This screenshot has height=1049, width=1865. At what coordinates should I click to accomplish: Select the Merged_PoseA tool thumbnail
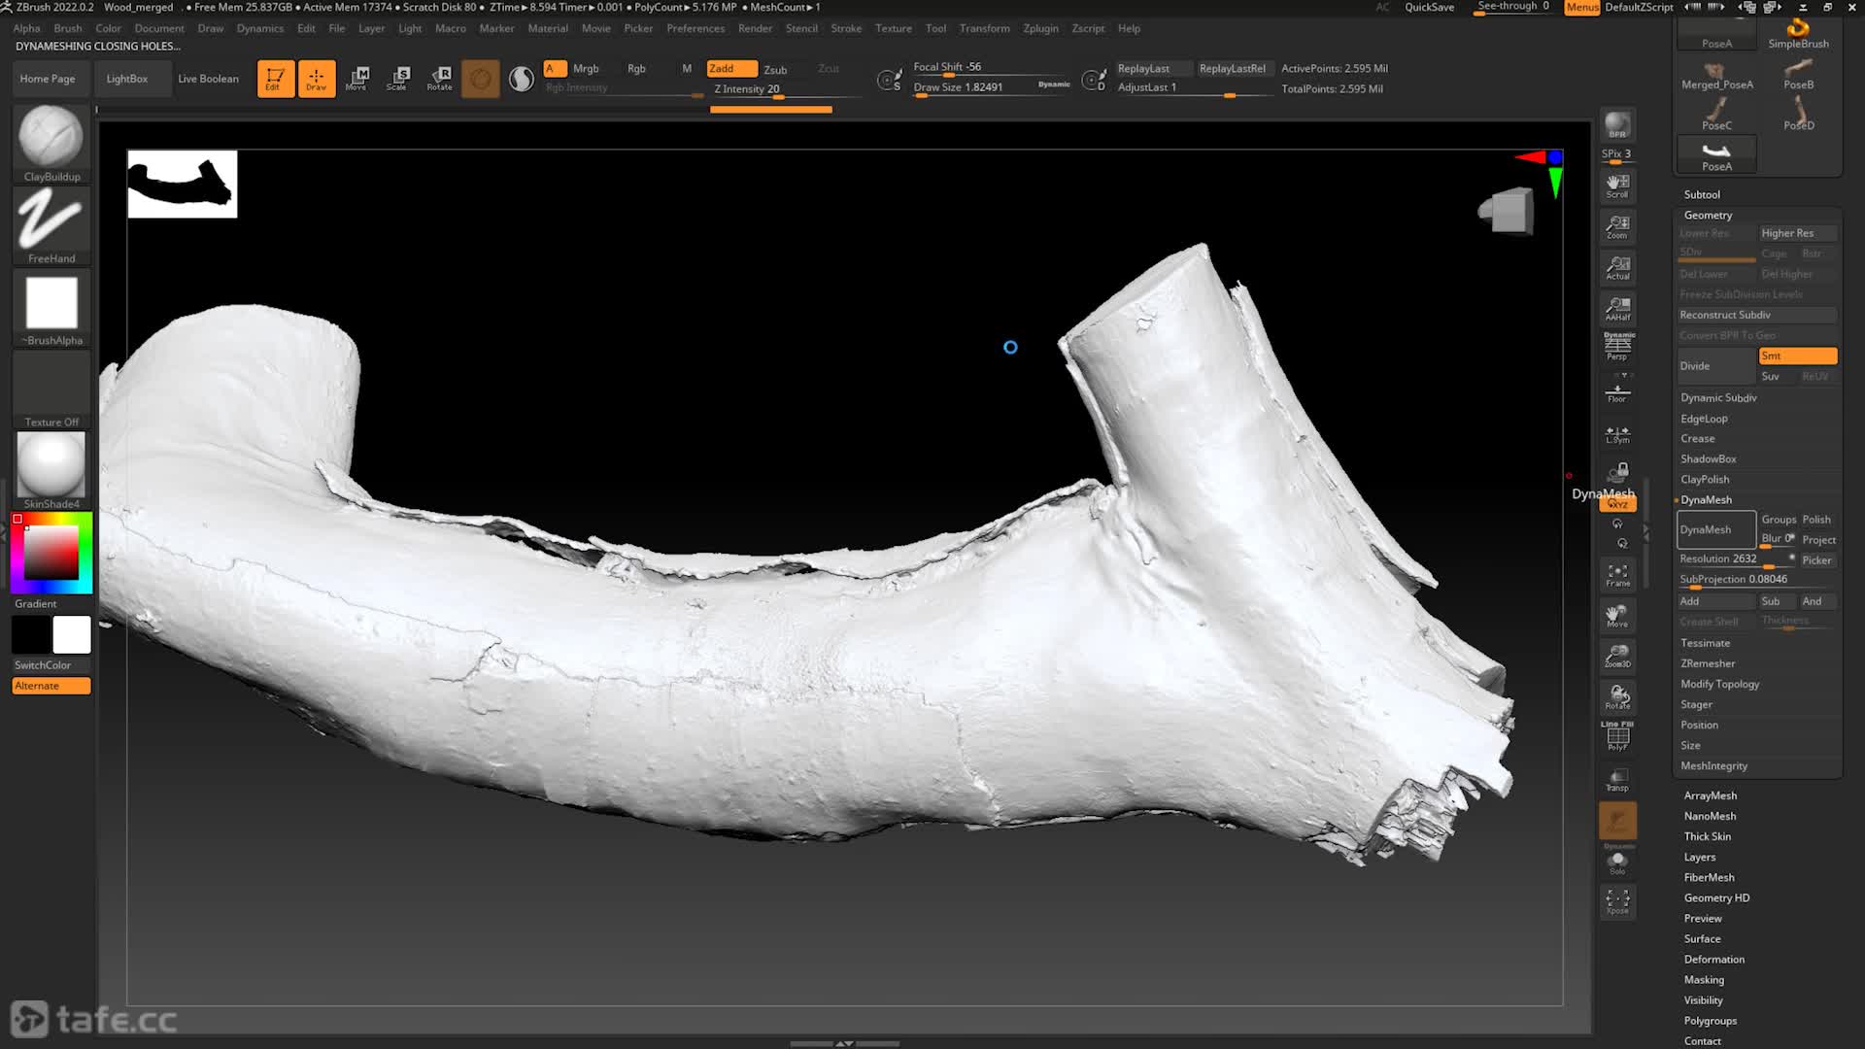(1716, 74)
